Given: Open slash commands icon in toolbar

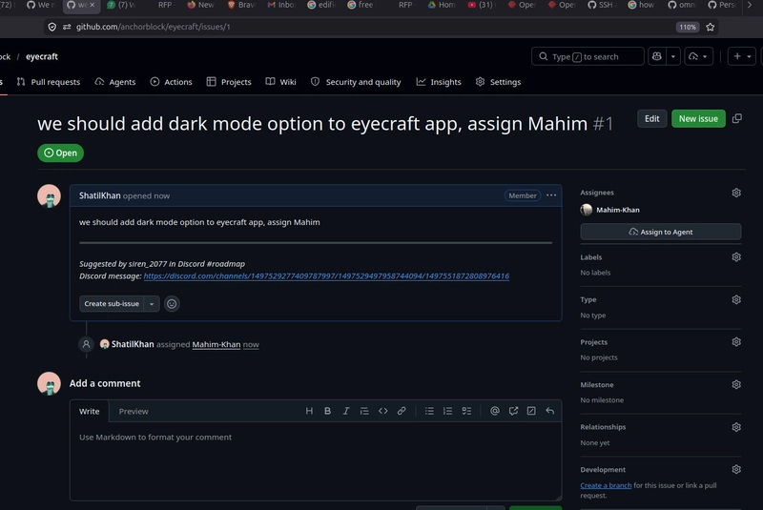Looking at the screenshot, I should tap(531, 411).
